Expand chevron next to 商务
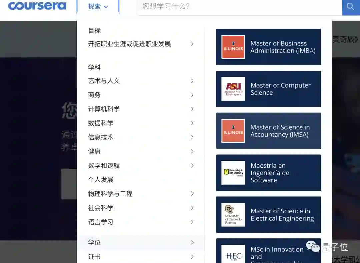The width and height of the screenshot is (360, 263). (192, 95)
